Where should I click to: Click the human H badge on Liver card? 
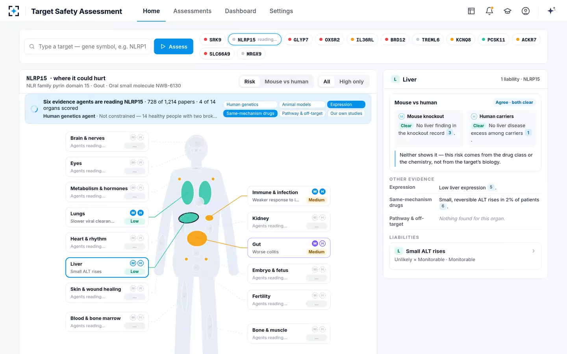pos(141,263)
